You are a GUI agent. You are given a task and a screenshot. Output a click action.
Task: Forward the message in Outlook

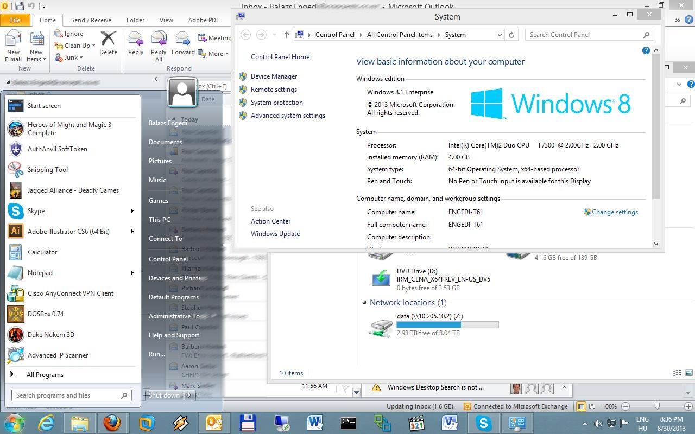click(x=183, y=43)
